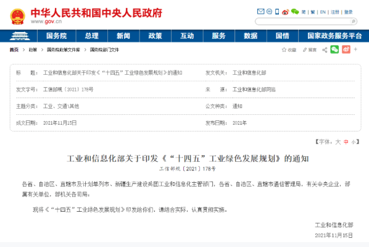This screenshot has height=247, width=369.
Task: Focus the site search input field
Action: point(303,22)
